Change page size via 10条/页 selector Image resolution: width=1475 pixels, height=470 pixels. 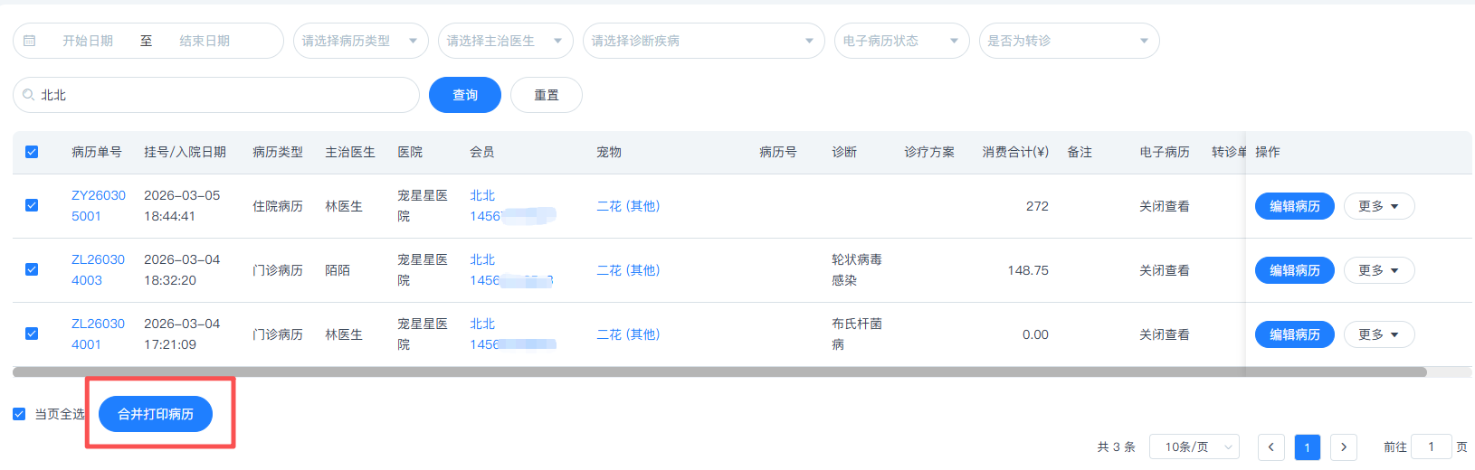(x=1194, y=447)
